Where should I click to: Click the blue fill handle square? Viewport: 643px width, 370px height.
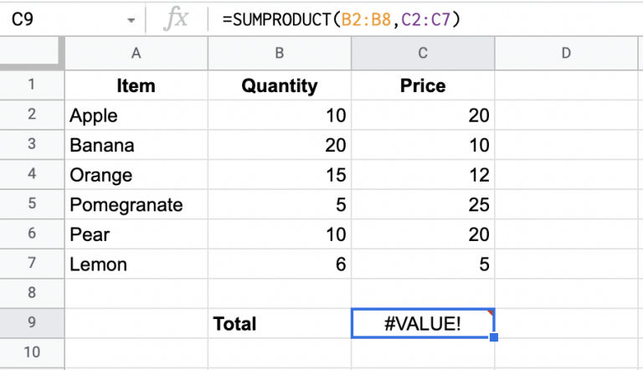[x=494, y=337]
